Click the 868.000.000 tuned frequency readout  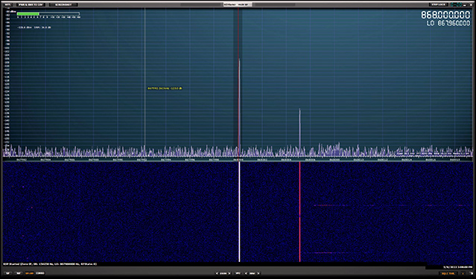coord(445,15)
